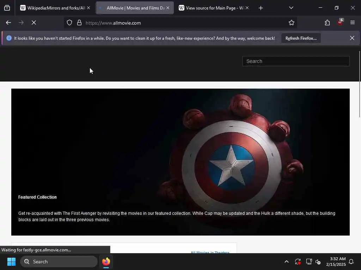This screenshot has width=361, height=270.
Task: Click the muted volume tray icon
Action: (x=318, y=262)
